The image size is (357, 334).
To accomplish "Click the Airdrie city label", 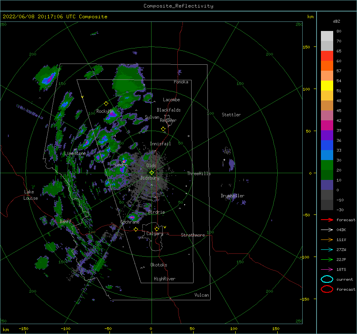I will pyautogui.click(x=156, y=212).
